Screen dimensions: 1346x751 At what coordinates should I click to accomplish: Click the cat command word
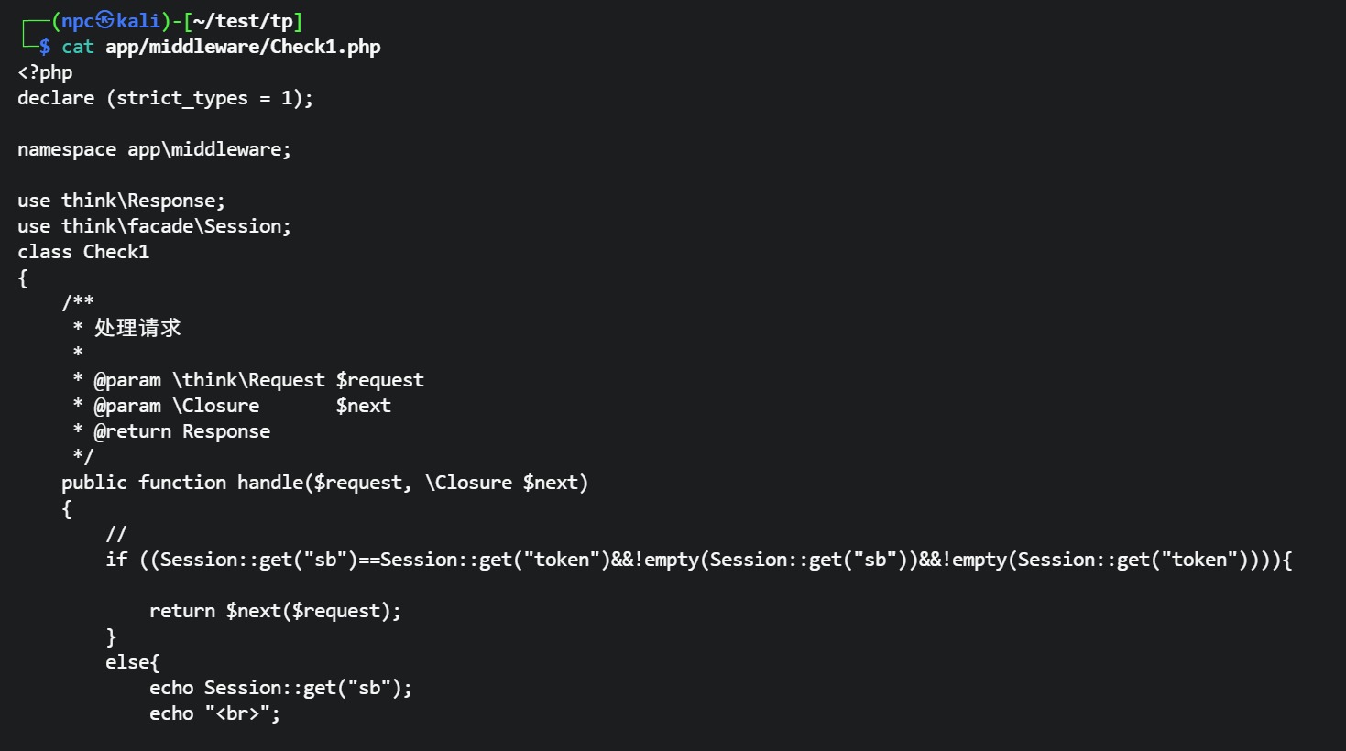(78, 47)
